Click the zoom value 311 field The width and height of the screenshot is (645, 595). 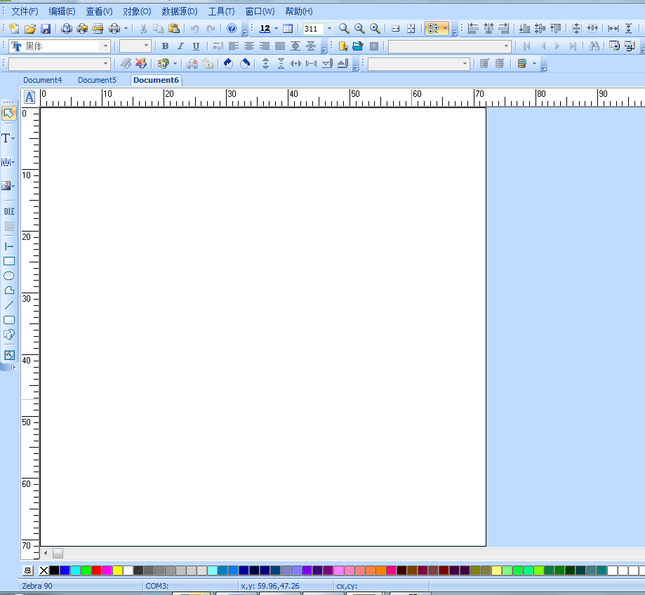[x=314, y=29]
